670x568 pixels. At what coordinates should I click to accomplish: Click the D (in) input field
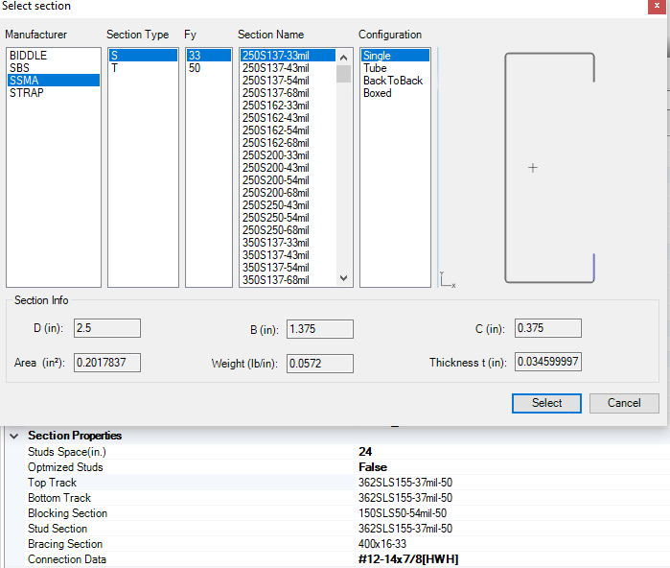tap(107, 329)
